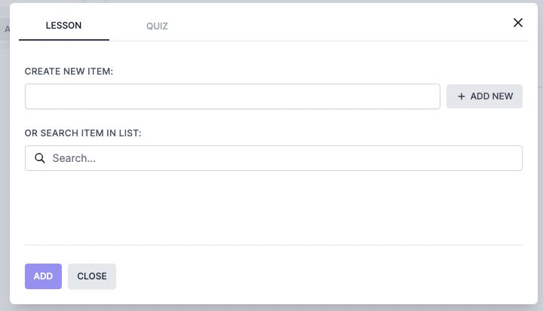543x311 pixels.
Task: Click the magnifier icon in the search box
Action: point(40,158)
